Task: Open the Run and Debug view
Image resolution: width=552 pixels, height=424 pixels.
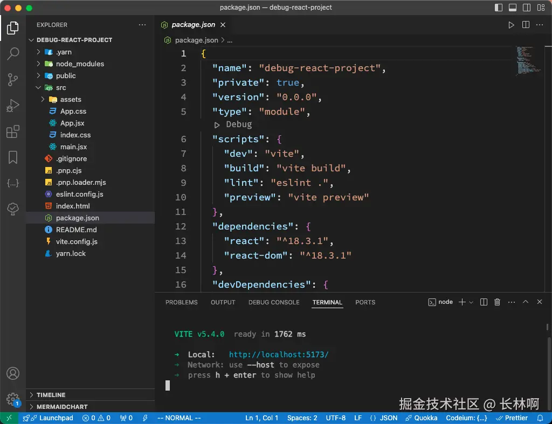Action: tap(13, 106)
